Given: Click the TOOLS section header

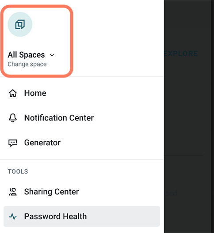Looking at the screenshot, I should [18, 171].
